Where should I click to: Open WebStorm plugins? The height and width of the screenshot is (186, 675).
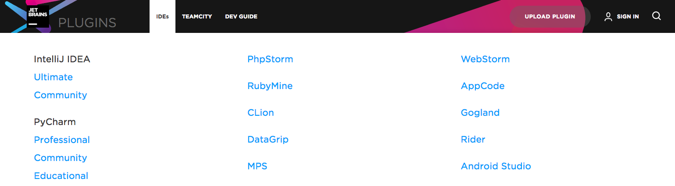click(x=486, y=59)
